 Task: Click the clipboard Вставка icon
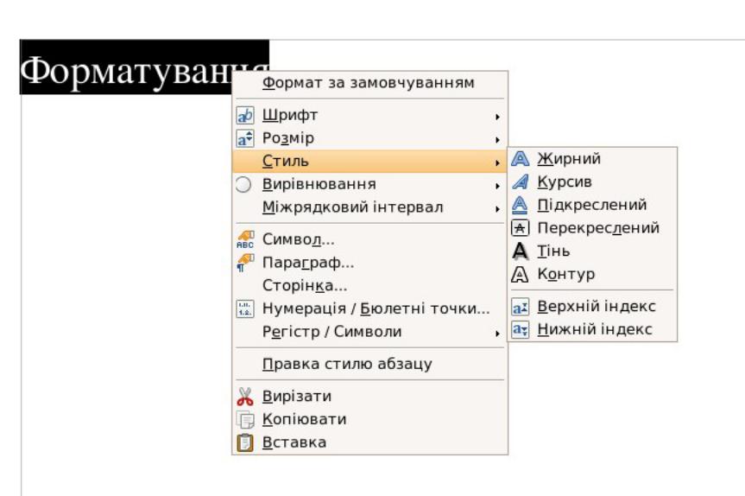tap(244, 442)
